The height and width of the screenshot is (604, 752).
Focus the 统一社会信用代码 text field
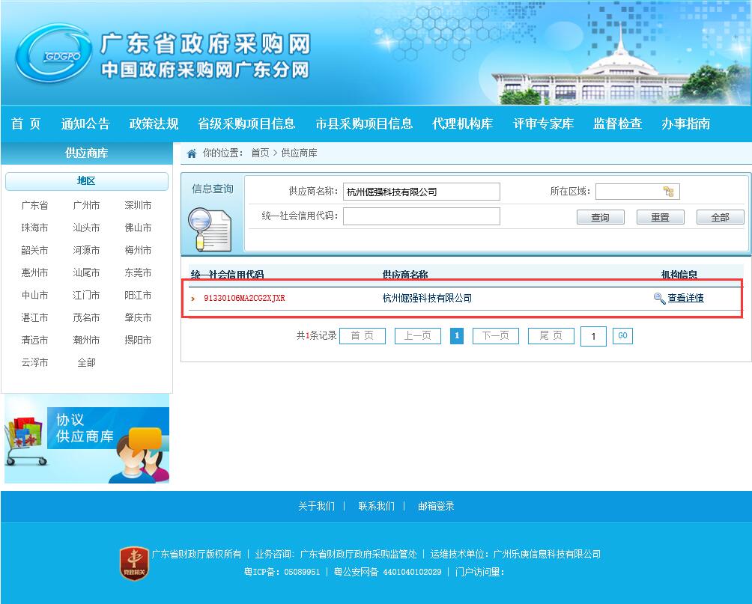click(421, 216)
